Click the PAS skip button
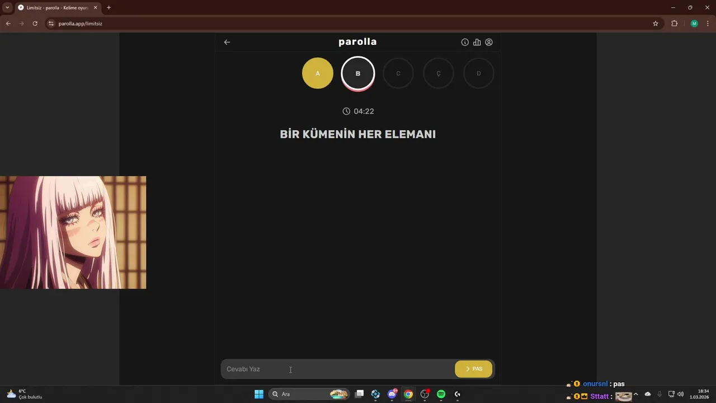This screenshot has width=716, height=403. click(473, 369)
